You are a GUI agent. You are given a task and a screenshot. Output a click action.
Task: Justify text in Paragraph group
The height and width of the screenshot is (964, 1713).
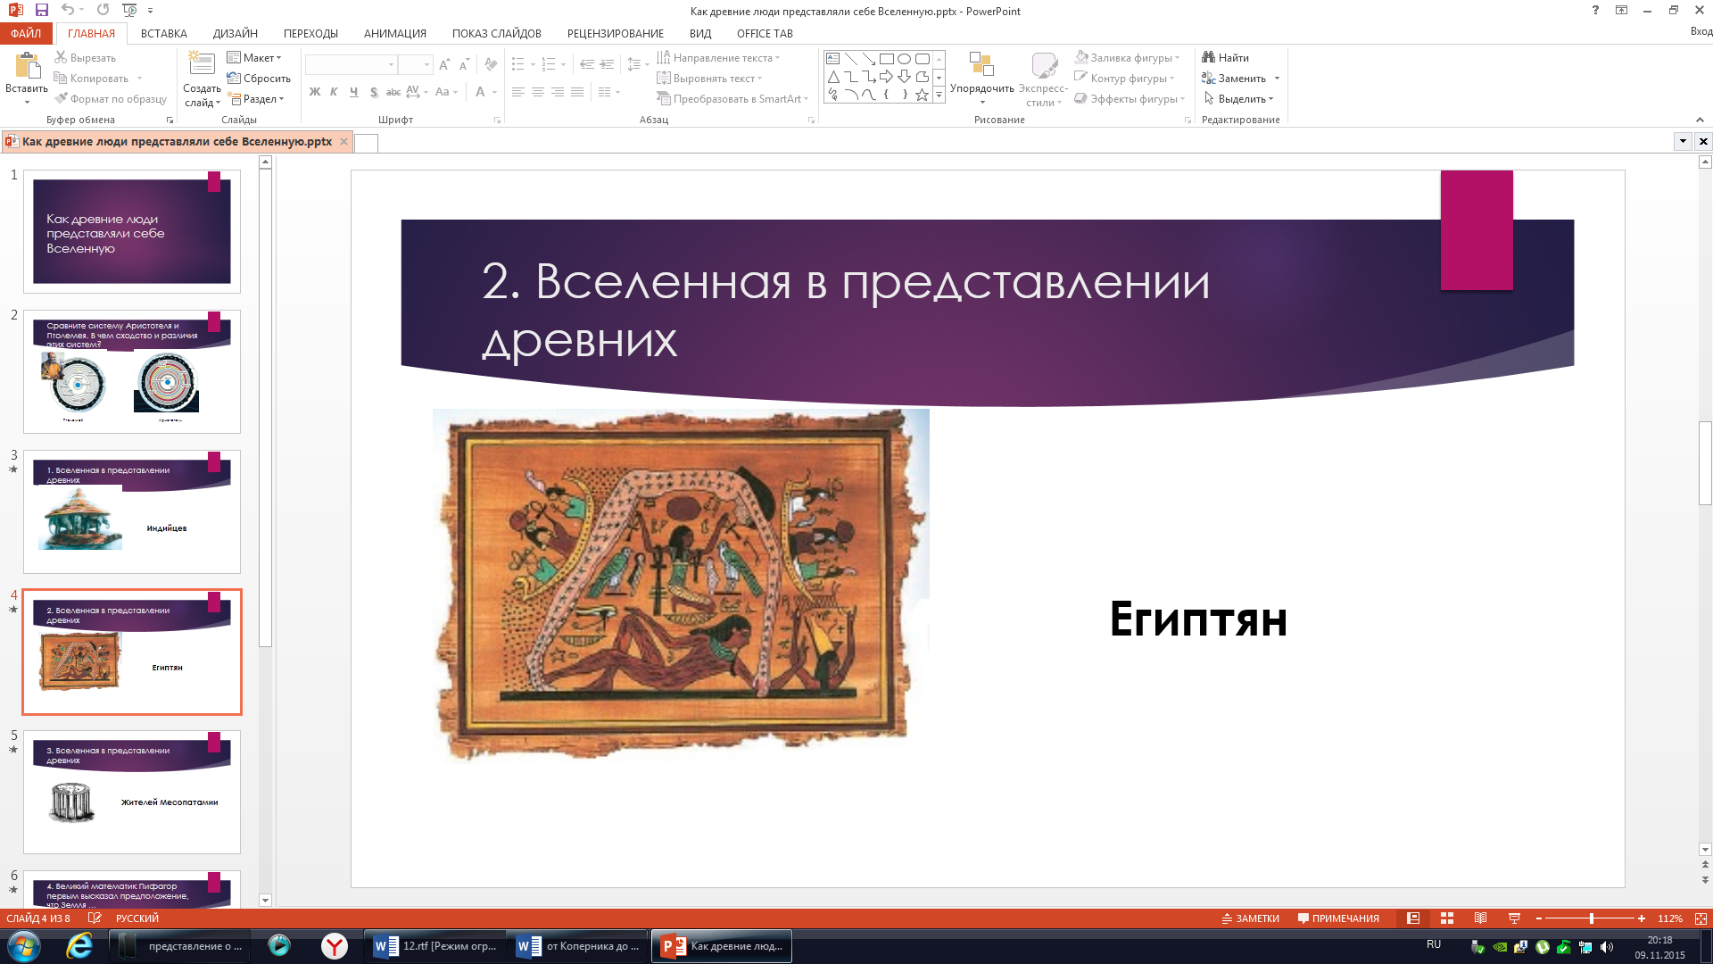click(x=577, y=92)
